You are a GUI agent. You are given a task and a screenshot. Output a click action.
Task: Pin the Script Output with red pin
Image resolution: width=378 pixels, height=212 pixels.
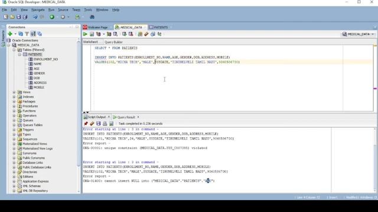pyautogui.click(x=86, y=124)
